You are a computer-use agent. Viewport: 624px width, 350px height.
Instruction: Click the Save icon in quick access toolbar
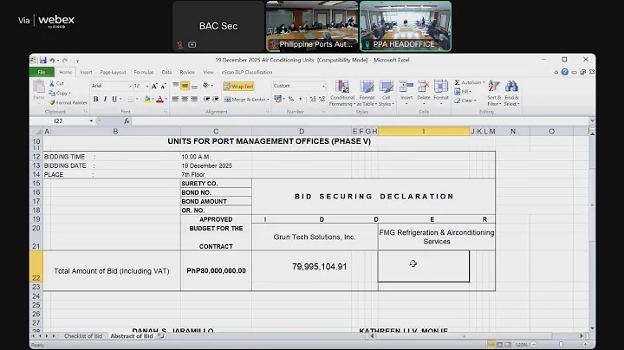pyautogui.click(x=42, y=61)
